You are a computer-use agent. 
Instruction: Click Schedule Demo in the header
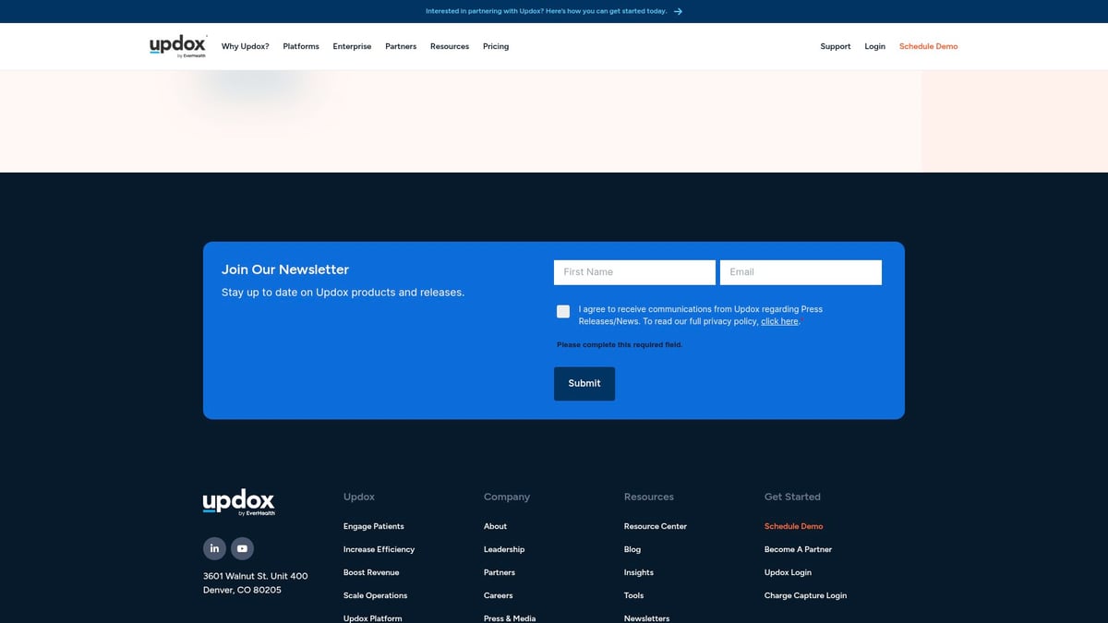tap(928, 46)
